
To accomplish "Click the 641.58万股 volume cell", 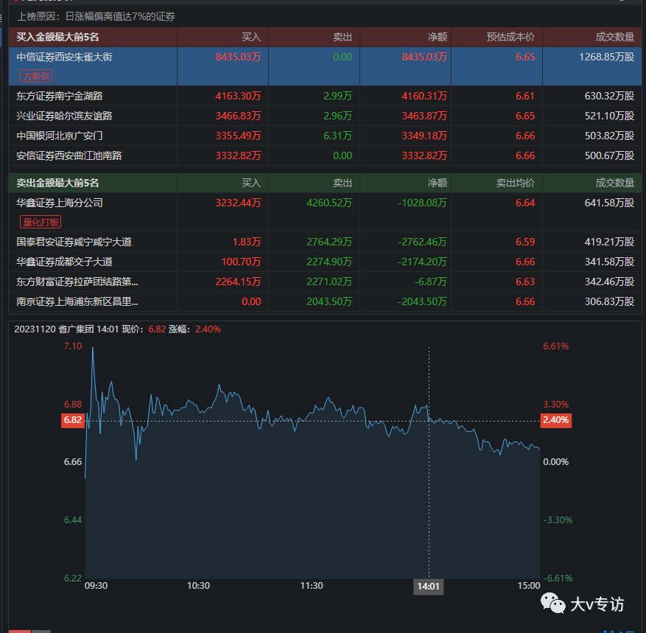I will pos(609,203).
